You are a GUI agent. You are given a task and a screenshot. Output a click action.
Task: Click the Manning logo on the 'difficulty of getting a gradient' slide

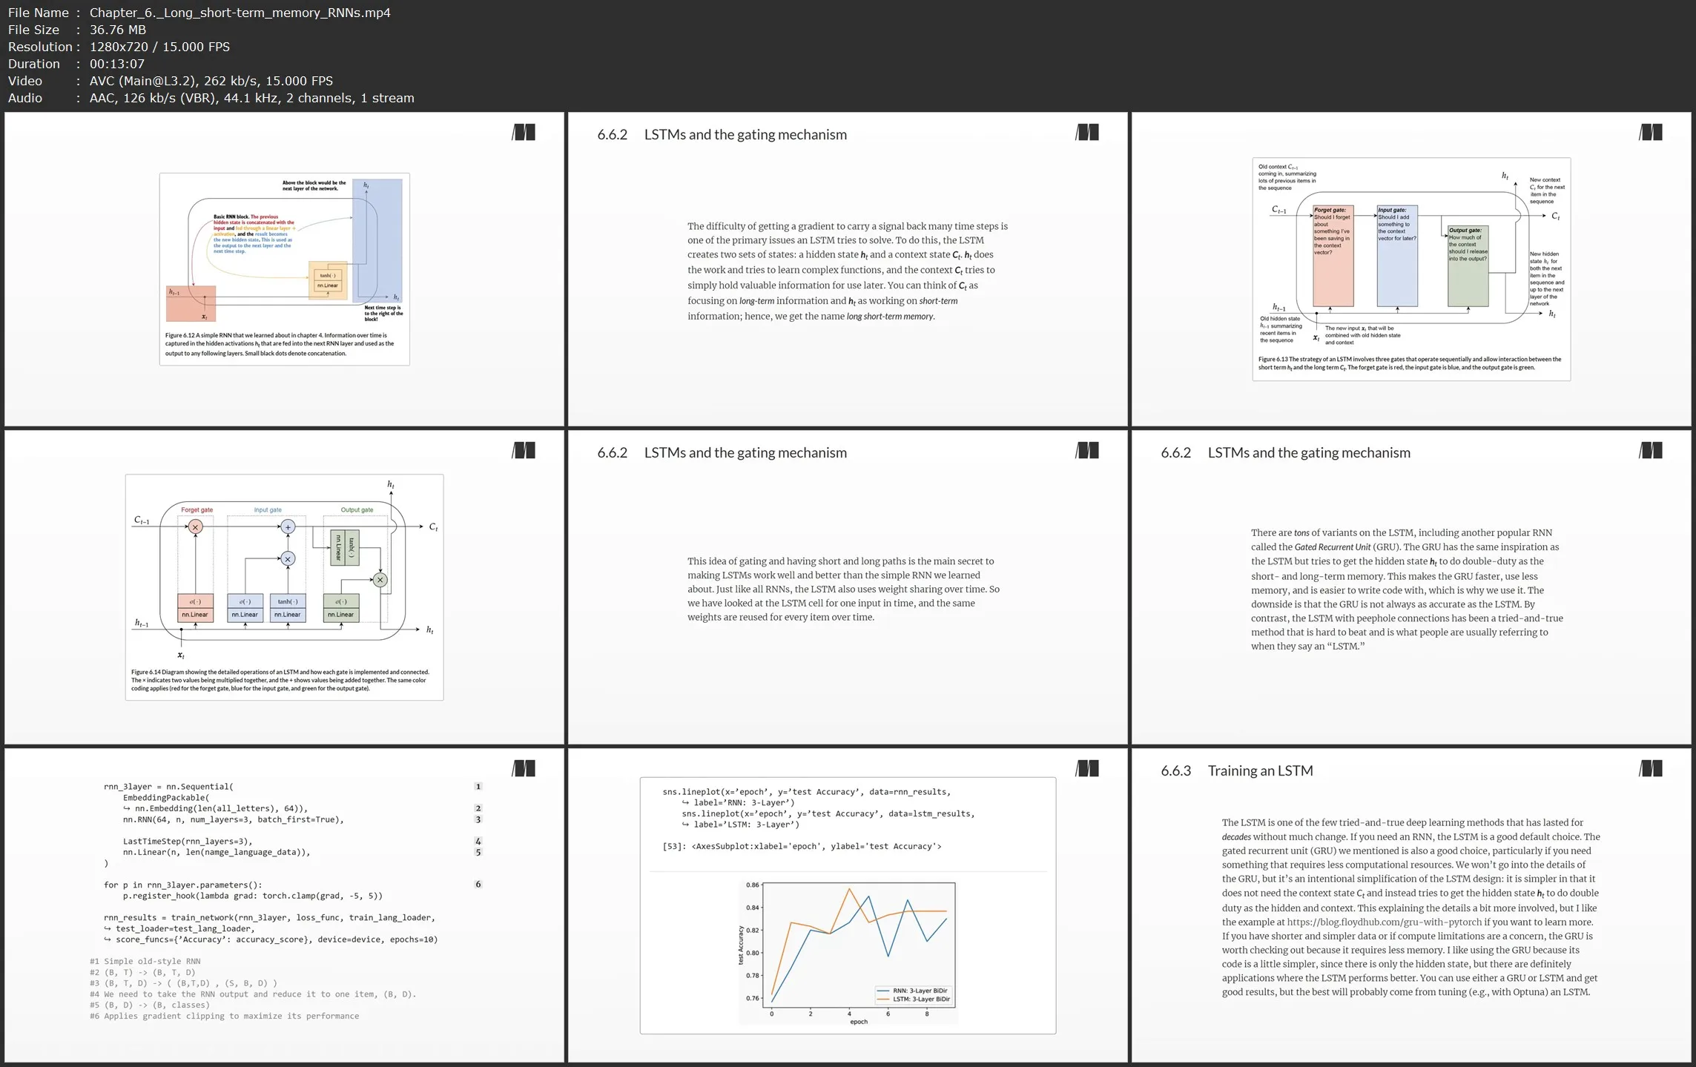(1087, 133)
